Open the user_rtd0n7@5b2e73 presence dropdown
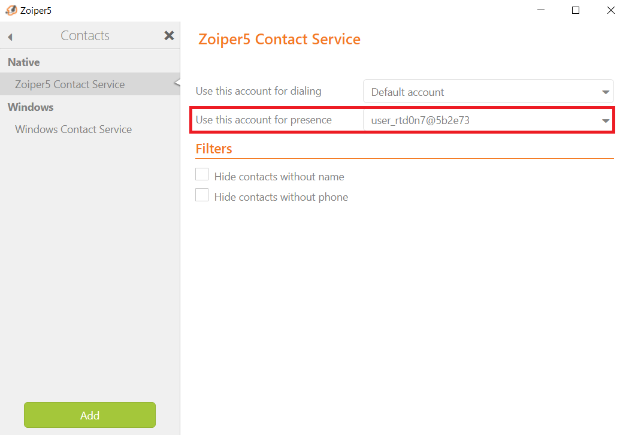This screenshot has height=435, width=629. pos(488,120)
